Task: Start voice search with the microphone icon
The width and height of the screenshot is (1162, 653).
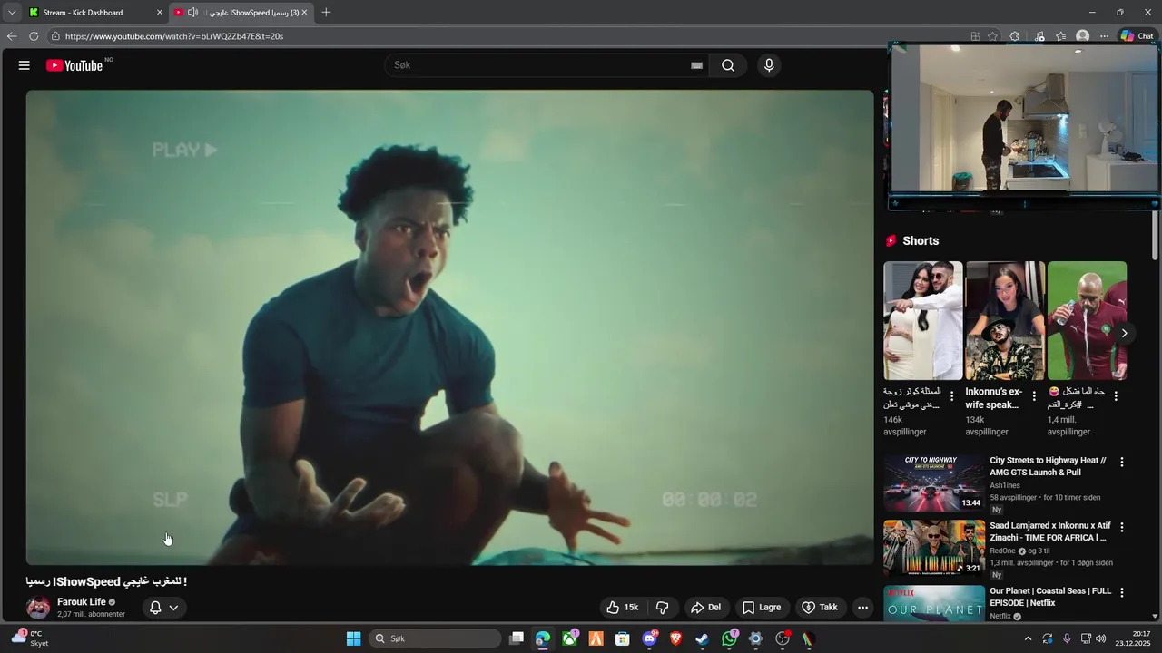Action: pyautogui.click(x=769, y=65)
